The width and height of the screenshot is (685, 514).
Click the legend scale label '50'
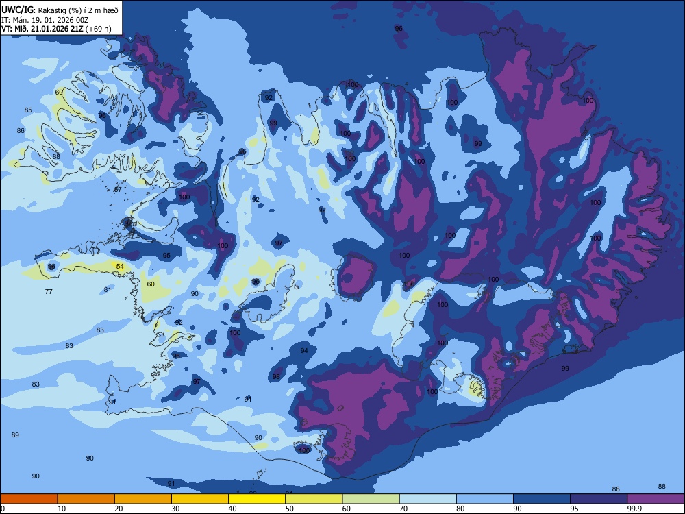pos(289,509)
